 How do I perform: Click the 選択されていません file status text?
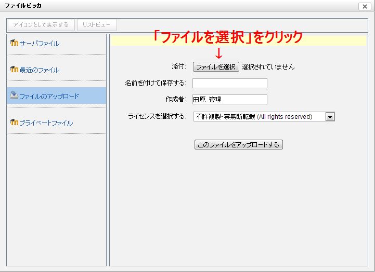pyautogui.click(x=268, y=67)
